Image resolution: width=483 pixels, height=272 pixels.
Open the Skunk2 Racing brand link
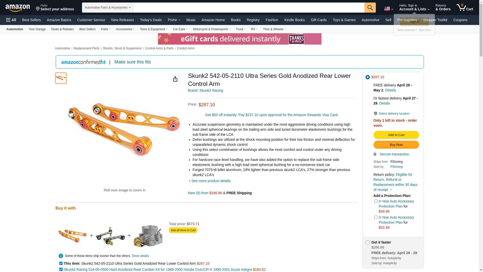pos(206,90)
